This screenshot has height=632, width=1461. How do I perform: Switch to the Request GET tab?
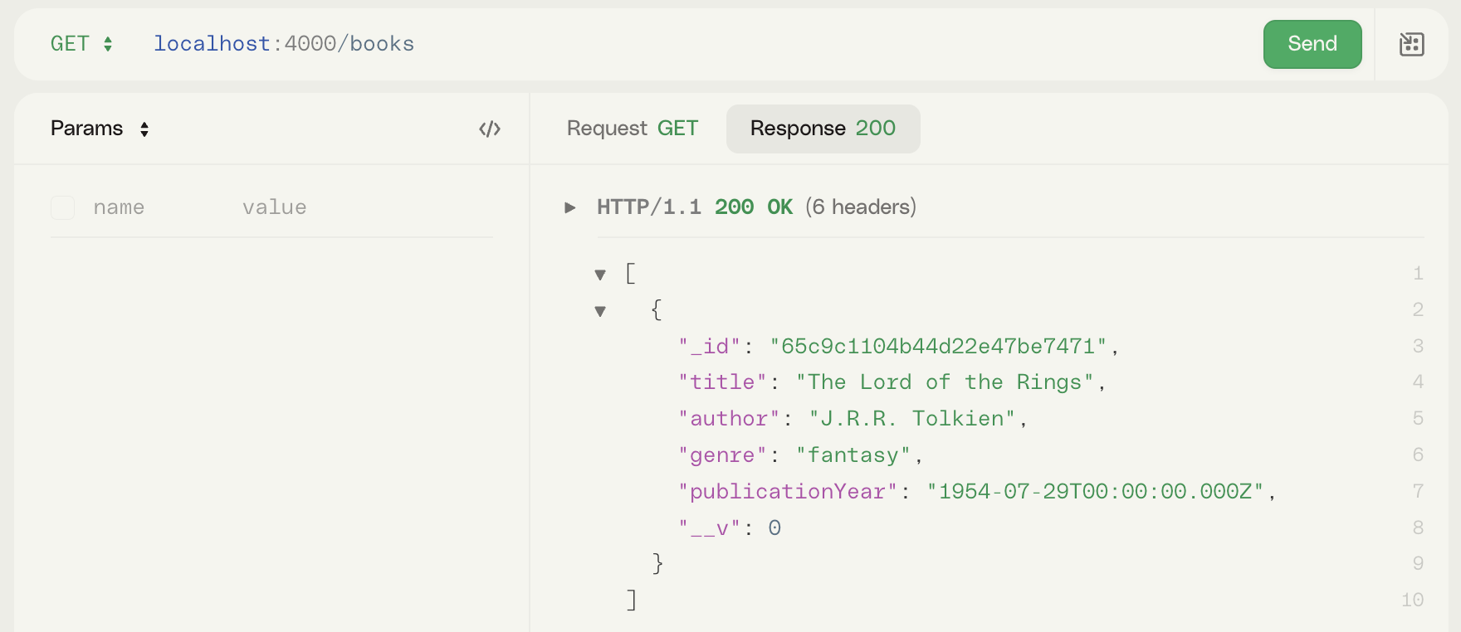pos(632,129)
